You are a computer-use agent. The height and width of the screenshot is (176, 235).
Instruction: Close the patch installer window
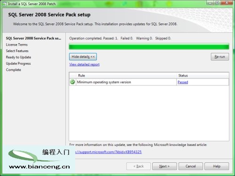[227, 3]
